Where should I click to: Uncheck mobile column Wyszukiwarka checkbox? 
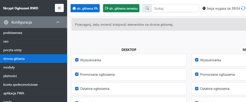click(196, 60)
